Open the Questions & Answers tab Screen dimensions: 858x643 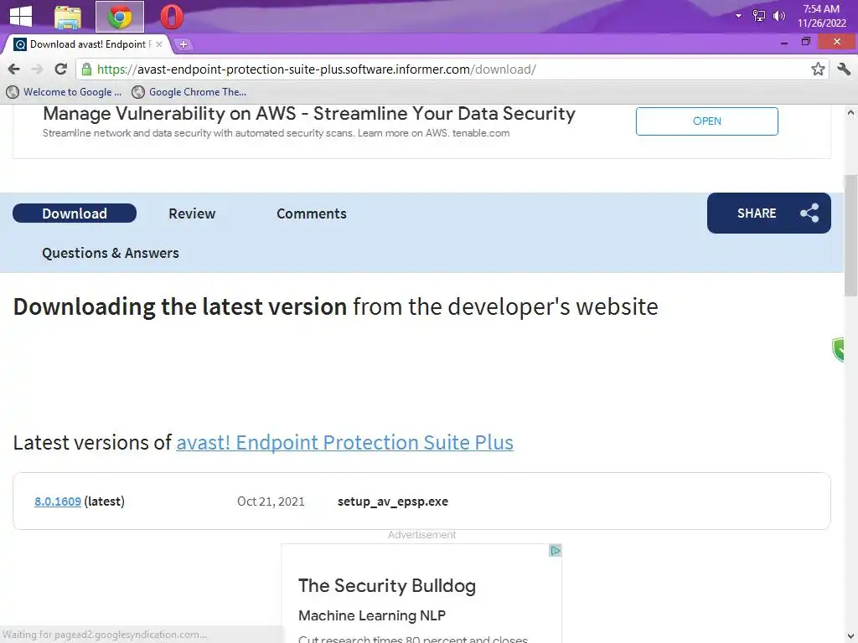click(x=111, y=253)
